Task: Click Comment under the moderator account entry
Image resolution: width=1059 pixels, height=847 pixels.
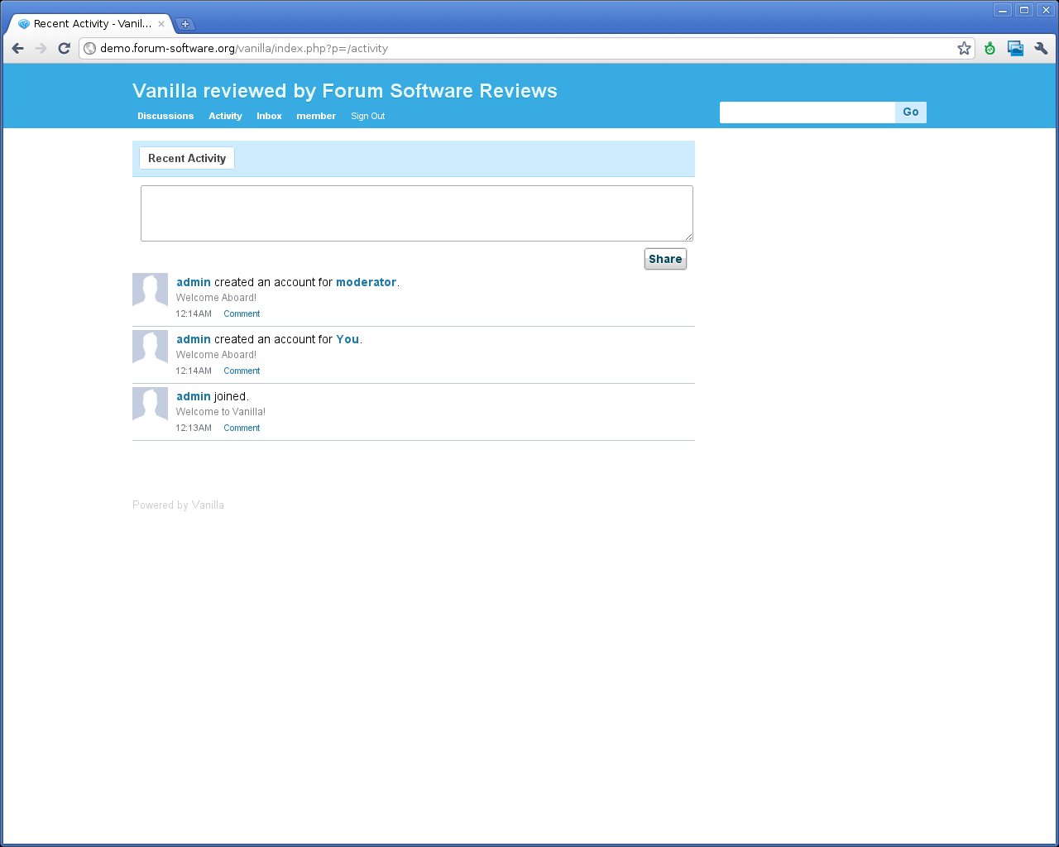Action: coord(242,313)
